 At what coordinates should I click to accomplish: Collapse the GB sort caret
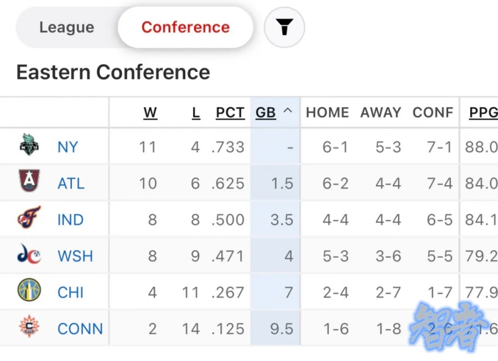click(287, 112)
